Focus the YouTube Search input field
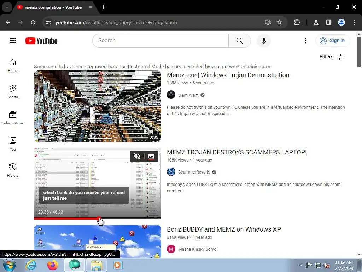Screen dimensions: 362x272 pyautogui.click(x=161, y=41)
